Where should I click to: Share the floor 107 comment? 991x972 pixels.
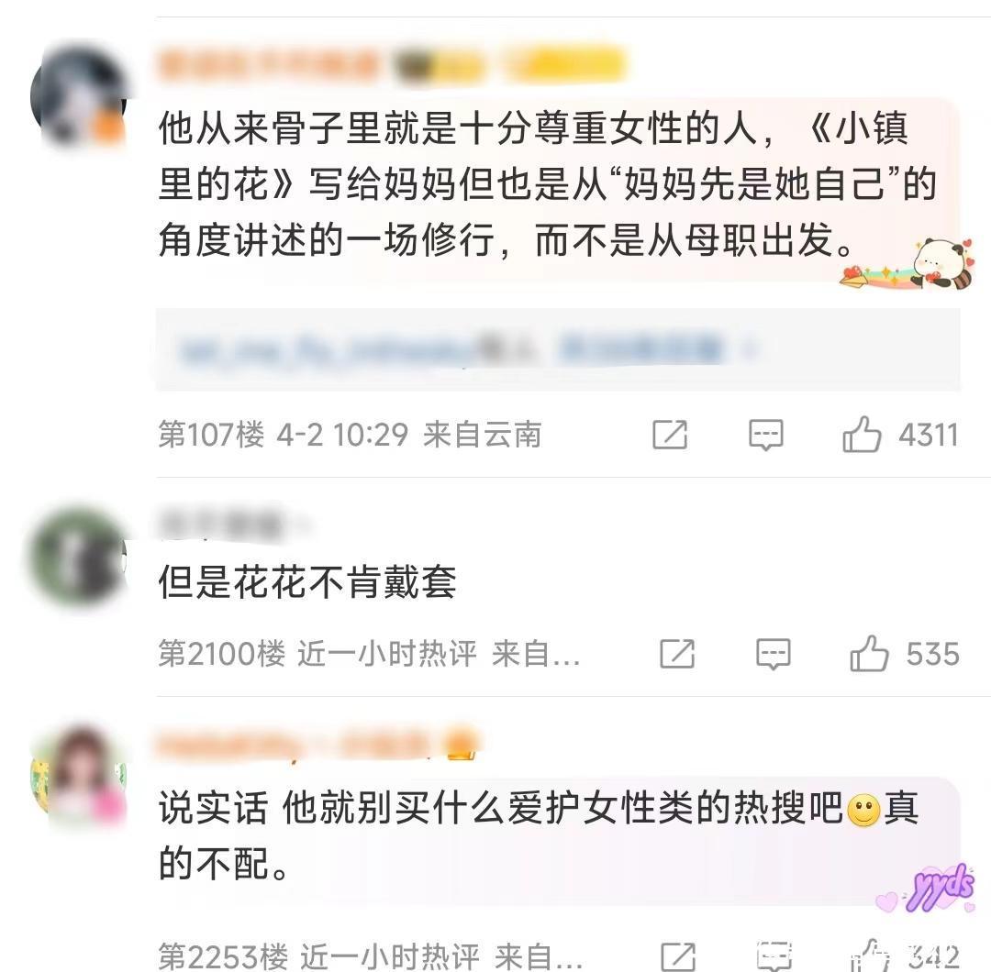click(669, 435)
